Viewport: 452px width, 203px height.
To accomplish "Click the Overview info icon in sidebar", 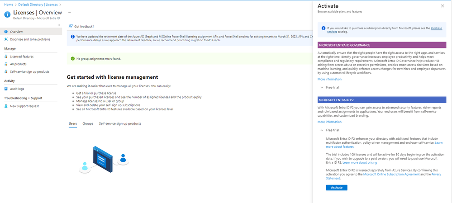I will tap(6, 32).
